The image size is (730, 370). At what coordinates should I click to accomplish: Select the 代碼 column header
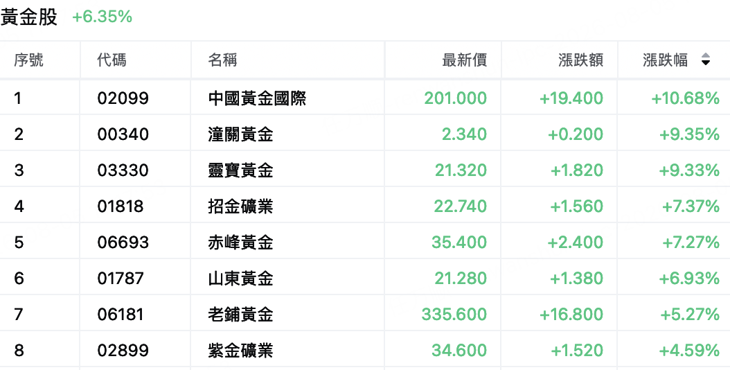point(112,60)
